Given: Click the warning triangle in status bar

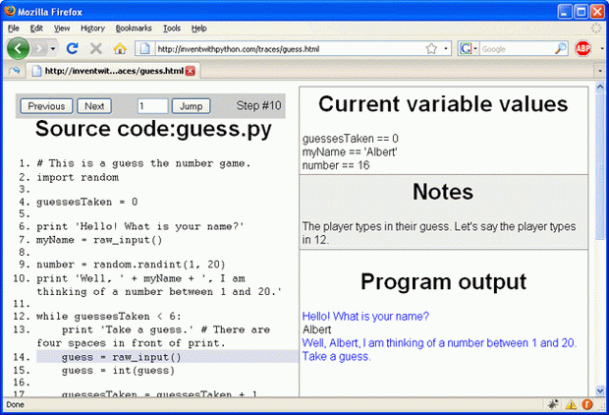Looking at the screenshot, I should [x=570, y=404].
